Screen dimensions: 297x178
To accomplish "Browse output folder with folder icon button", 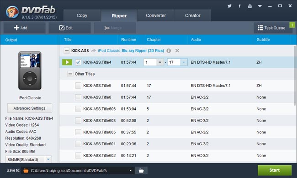I will coord(141,171).
